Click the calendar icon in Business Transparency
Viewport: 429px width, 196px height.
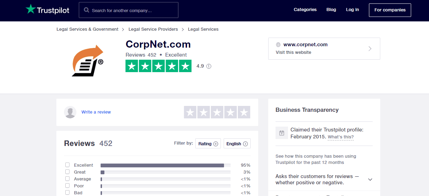[282, 133]
